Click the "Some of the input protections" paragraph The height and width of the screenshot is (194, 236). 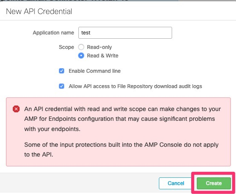121,149
